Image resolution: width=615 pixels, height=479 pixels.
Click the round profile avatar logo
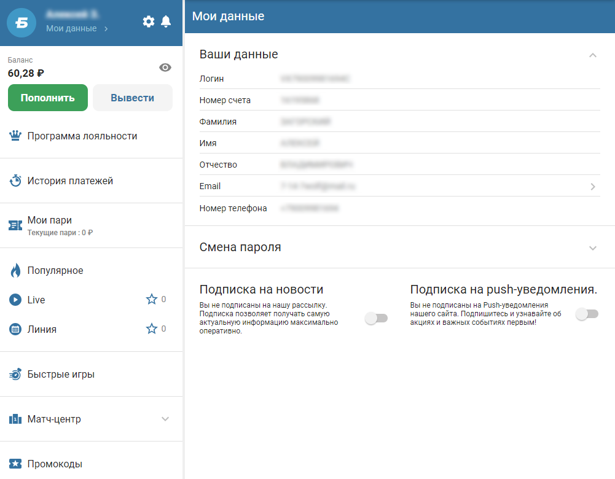[22, 23]
